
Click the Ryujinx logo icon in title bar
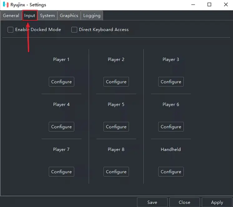(x=6, y=5)
